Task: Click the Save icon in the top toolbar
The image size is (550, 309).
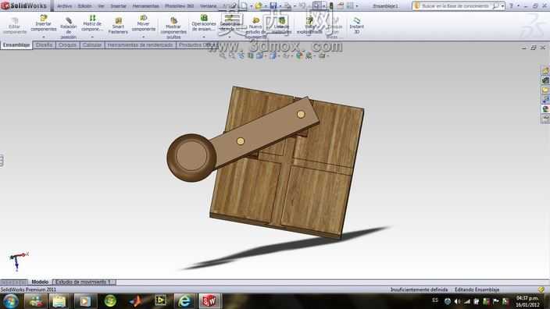Action: coord(273,5)
